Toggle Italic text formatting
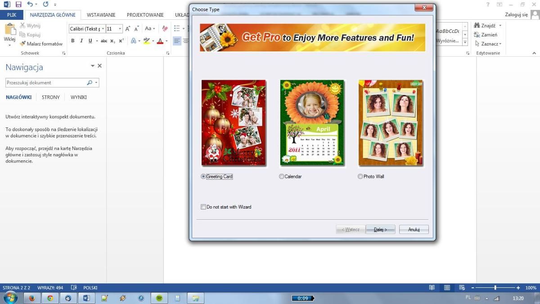The height and width of the screenshot is (304, 540). point(81,41)
